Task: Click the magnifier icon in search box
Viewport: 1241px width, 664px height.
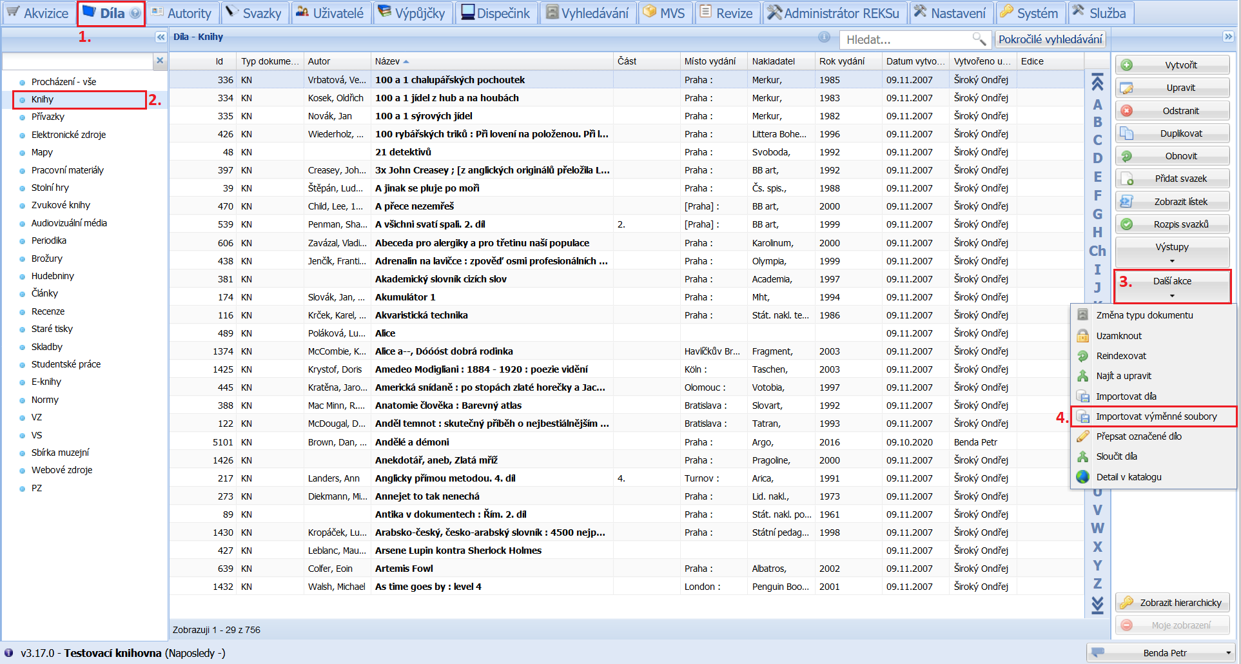Action: (x=979, y=39)
